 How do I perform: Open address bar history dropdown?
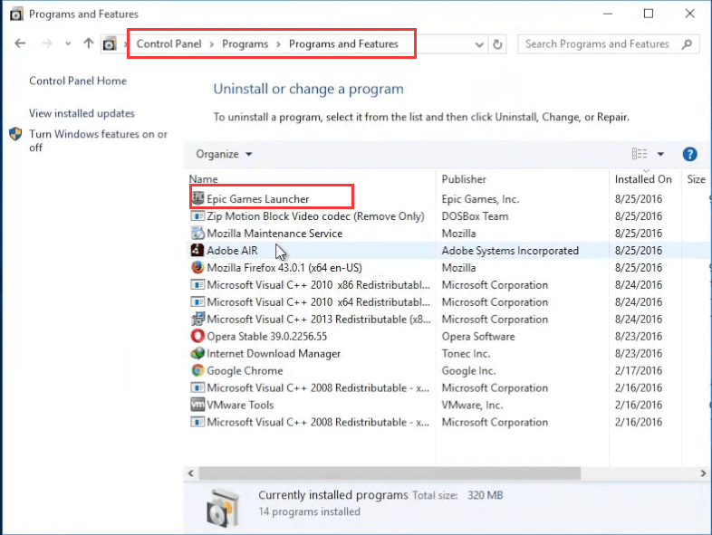click(478, 44)
